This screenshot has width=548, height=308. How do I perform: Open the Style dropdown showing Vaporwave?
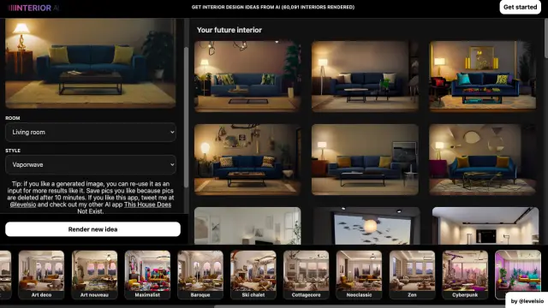91,164
